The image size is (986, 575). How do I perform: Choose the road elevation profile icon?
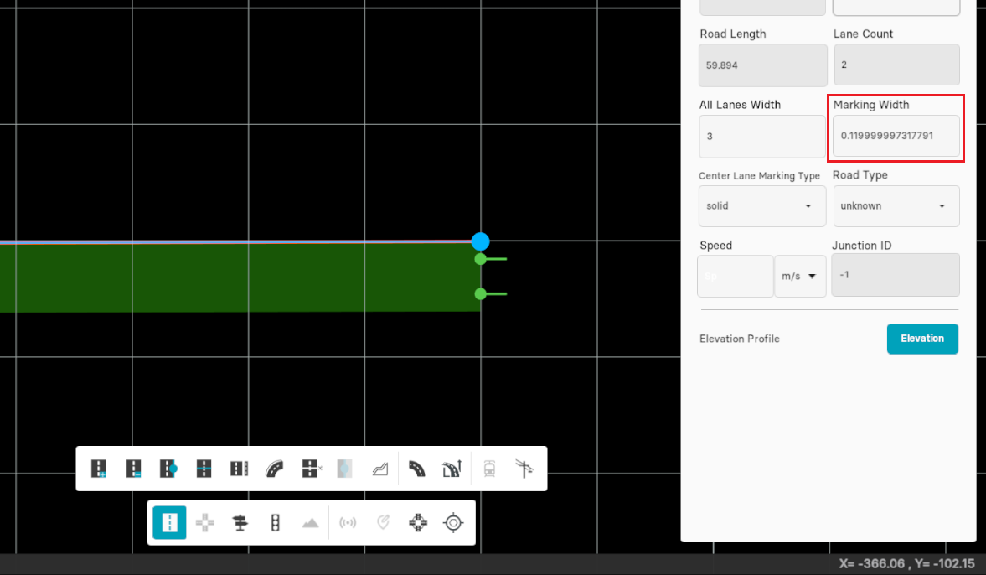point(380,469)
